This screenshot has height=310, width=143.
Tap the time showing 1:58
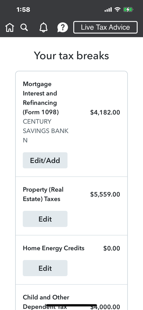click(23, 10)
